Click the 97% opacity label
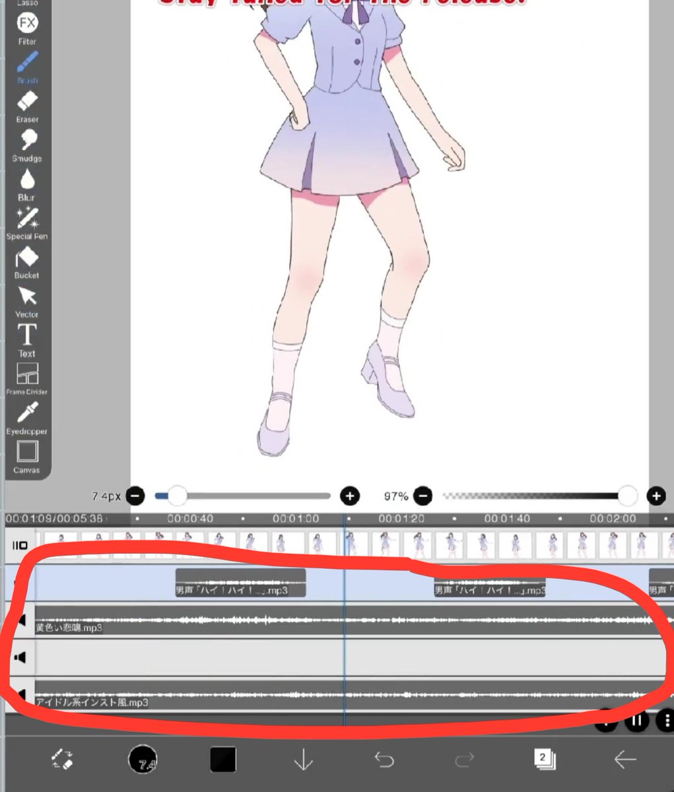Screen dimensions: 674x792 pos(396,496)
